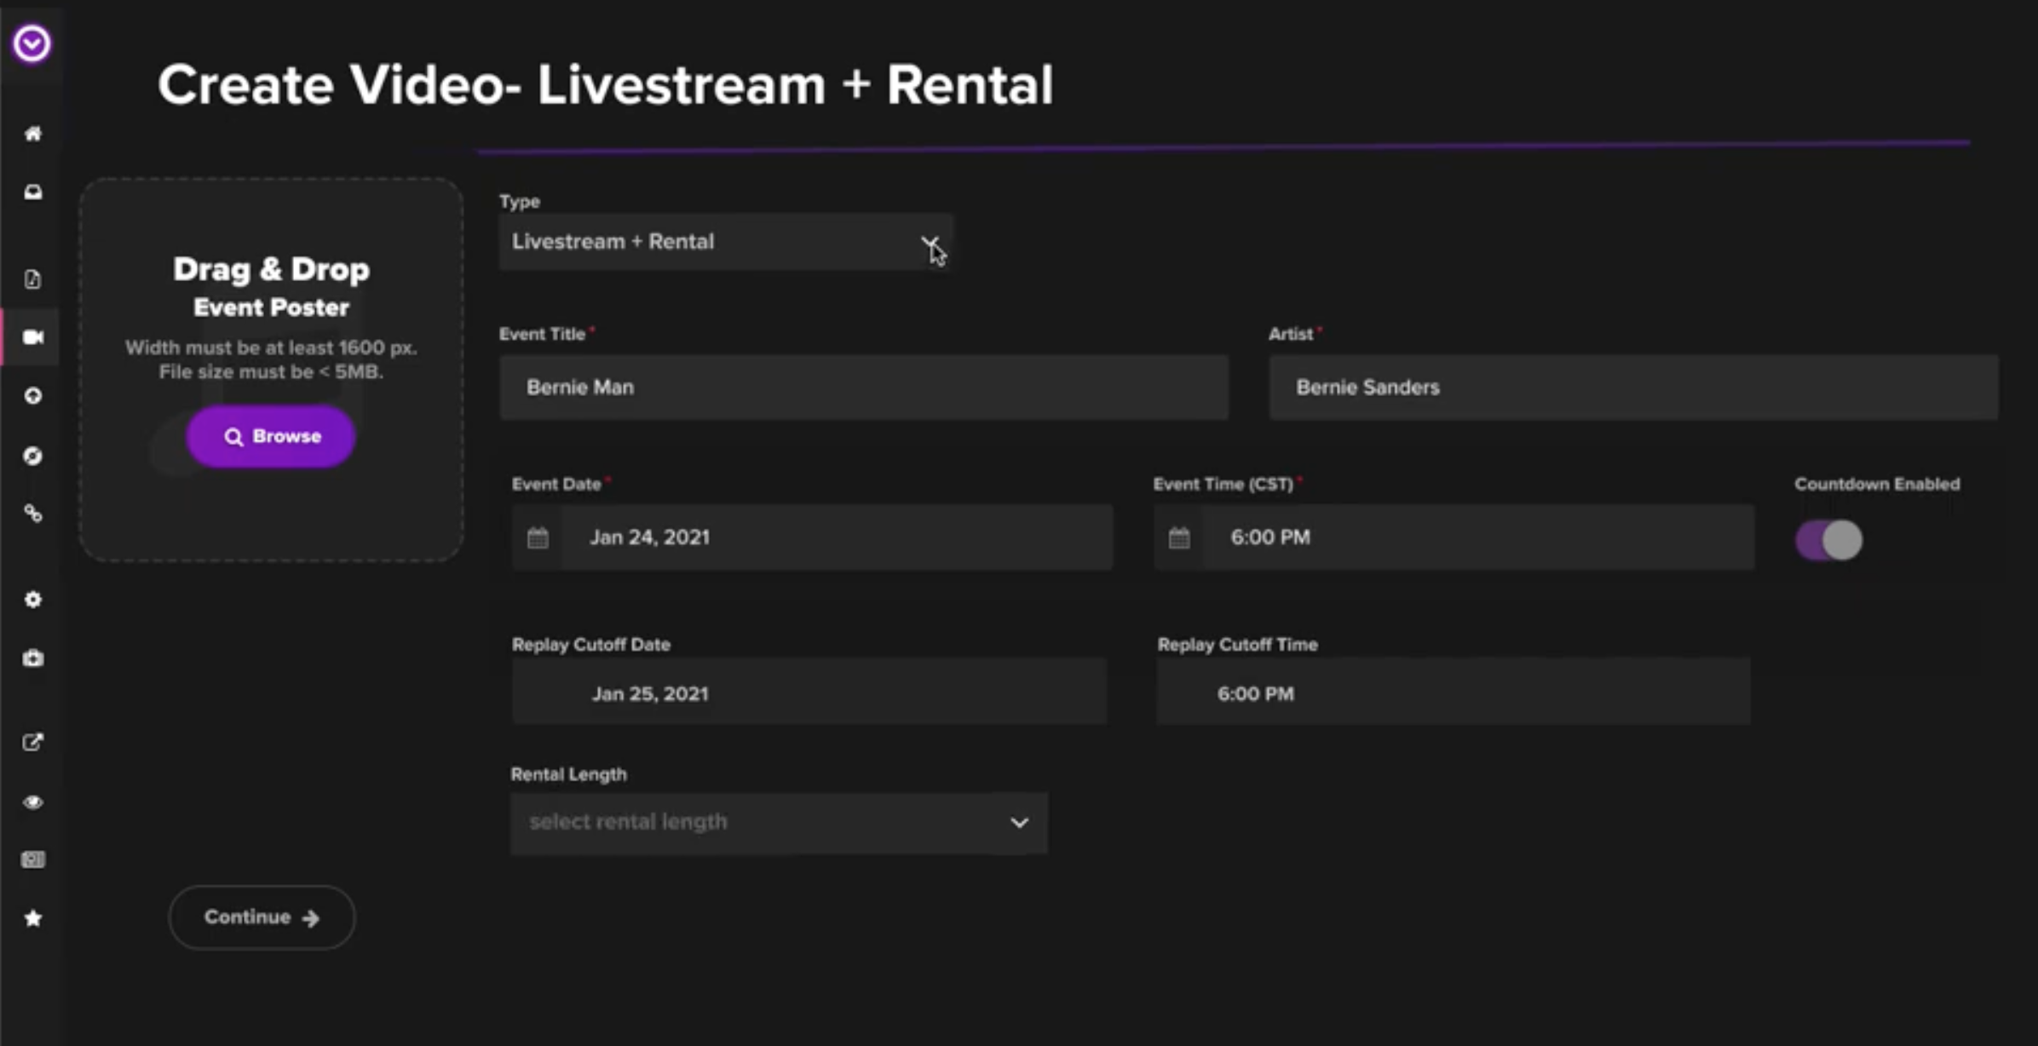This screenshot has height=1046, width=2038.
Task: Click the medical kit icon in the sidebar
Action: click(33, 658)
